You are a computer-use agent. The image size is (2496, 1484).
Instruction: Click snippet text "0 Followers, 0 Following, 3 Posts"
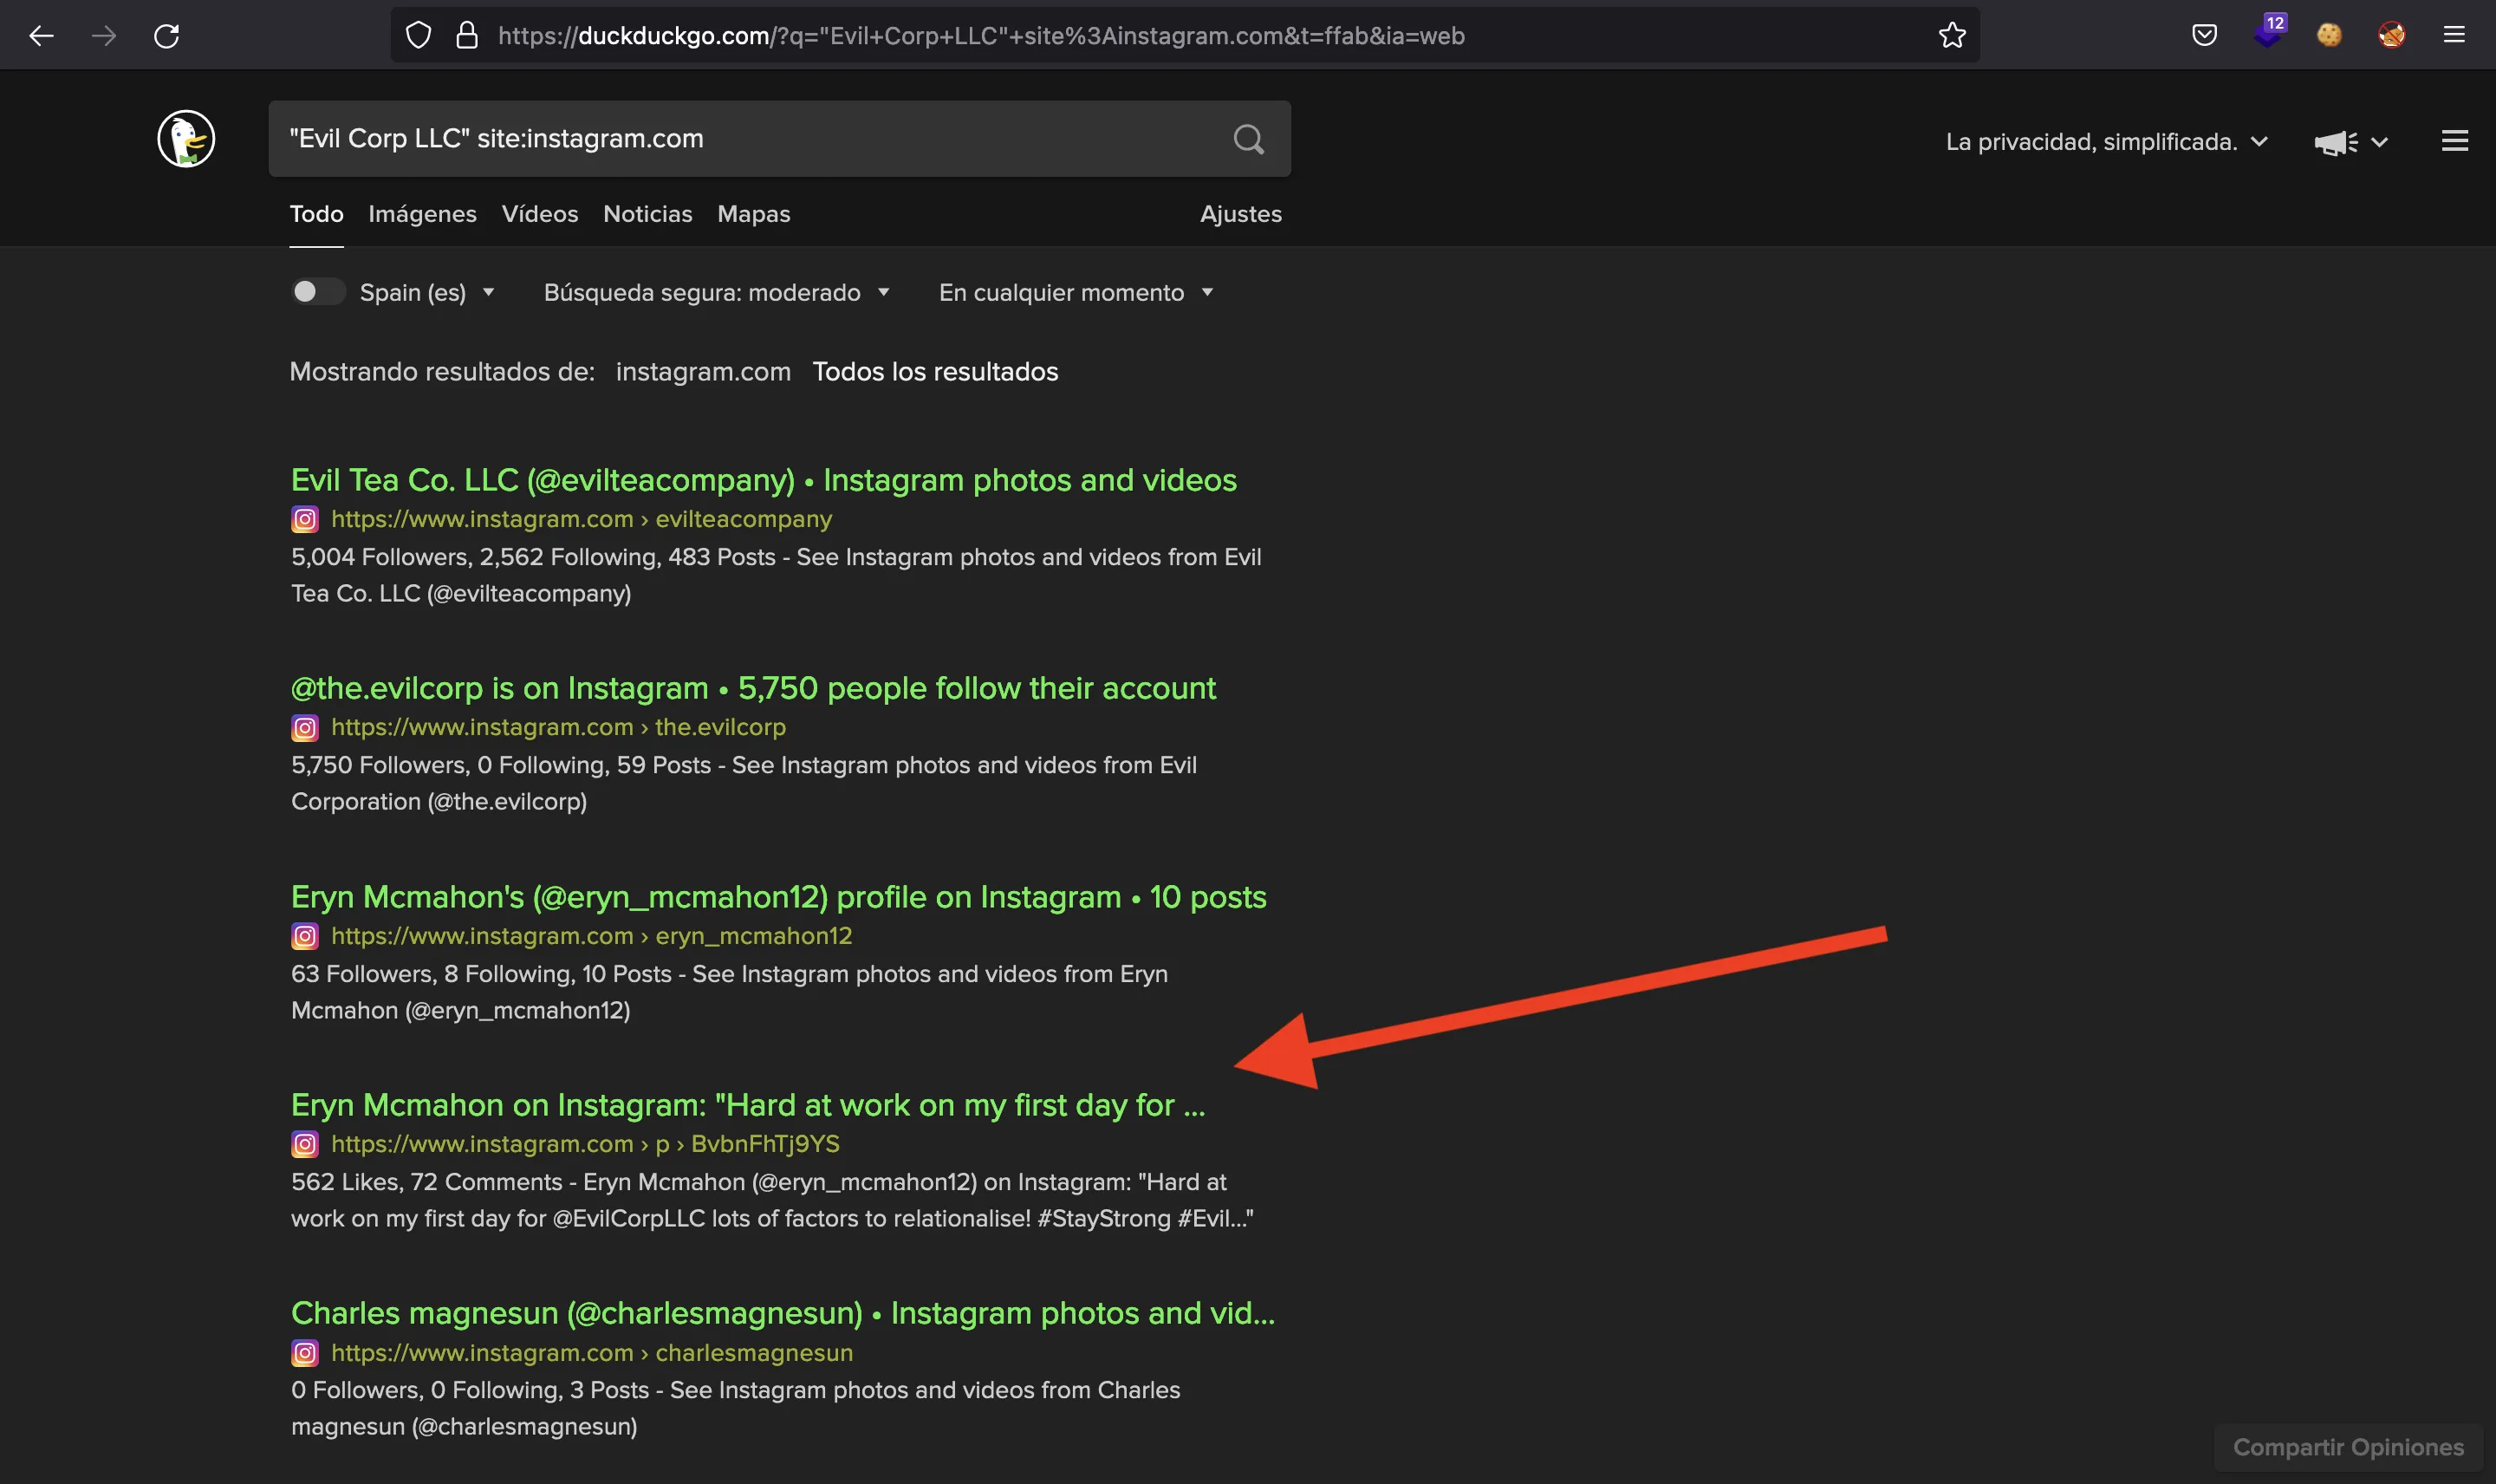(470, 1390)
